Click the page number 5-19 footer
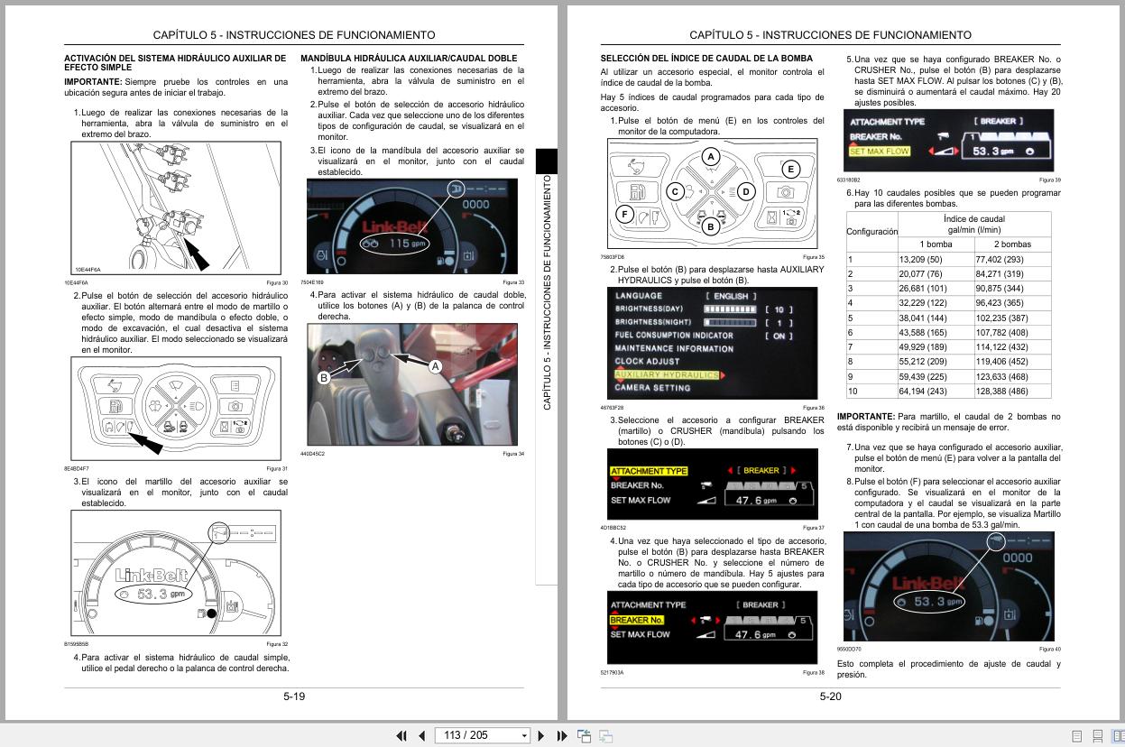1125x747 pixels. (294, 696)
